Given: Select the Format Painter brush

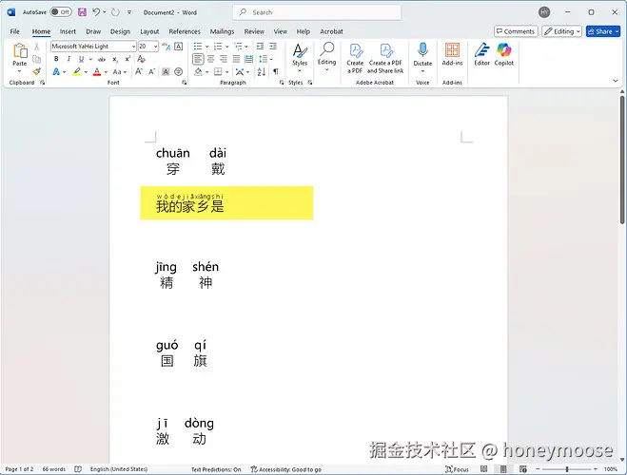Looking at the screenshot, I should click(37, 71).
